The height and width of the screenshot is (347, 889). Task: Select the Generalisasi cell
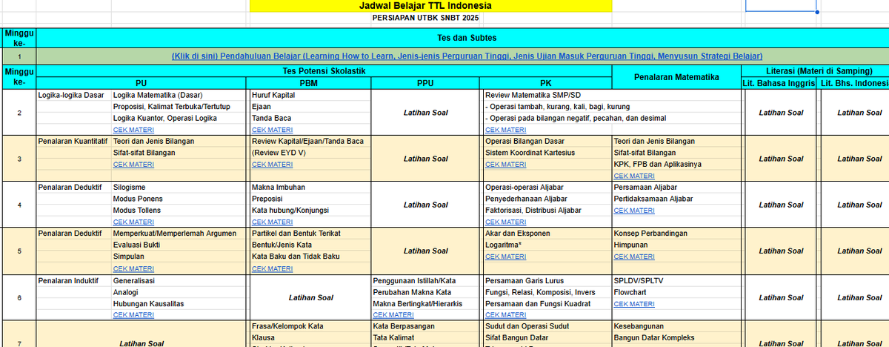point(180,281)
